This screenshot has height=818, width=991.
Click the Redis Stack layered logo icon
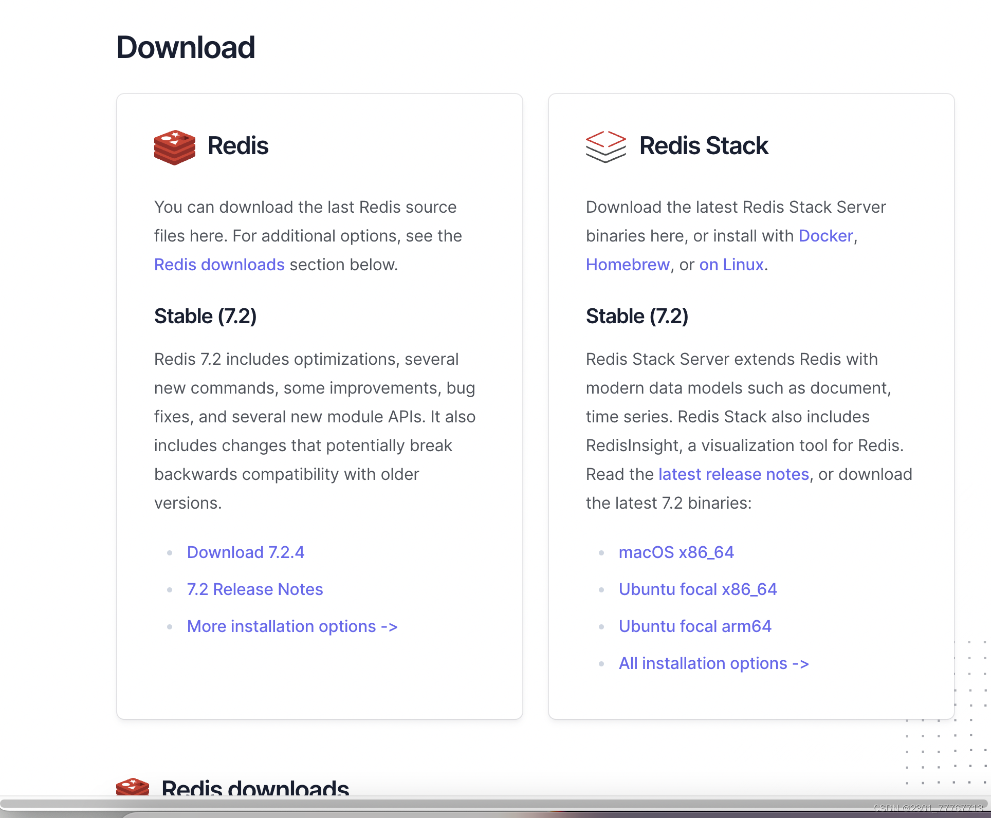point(605,147)
